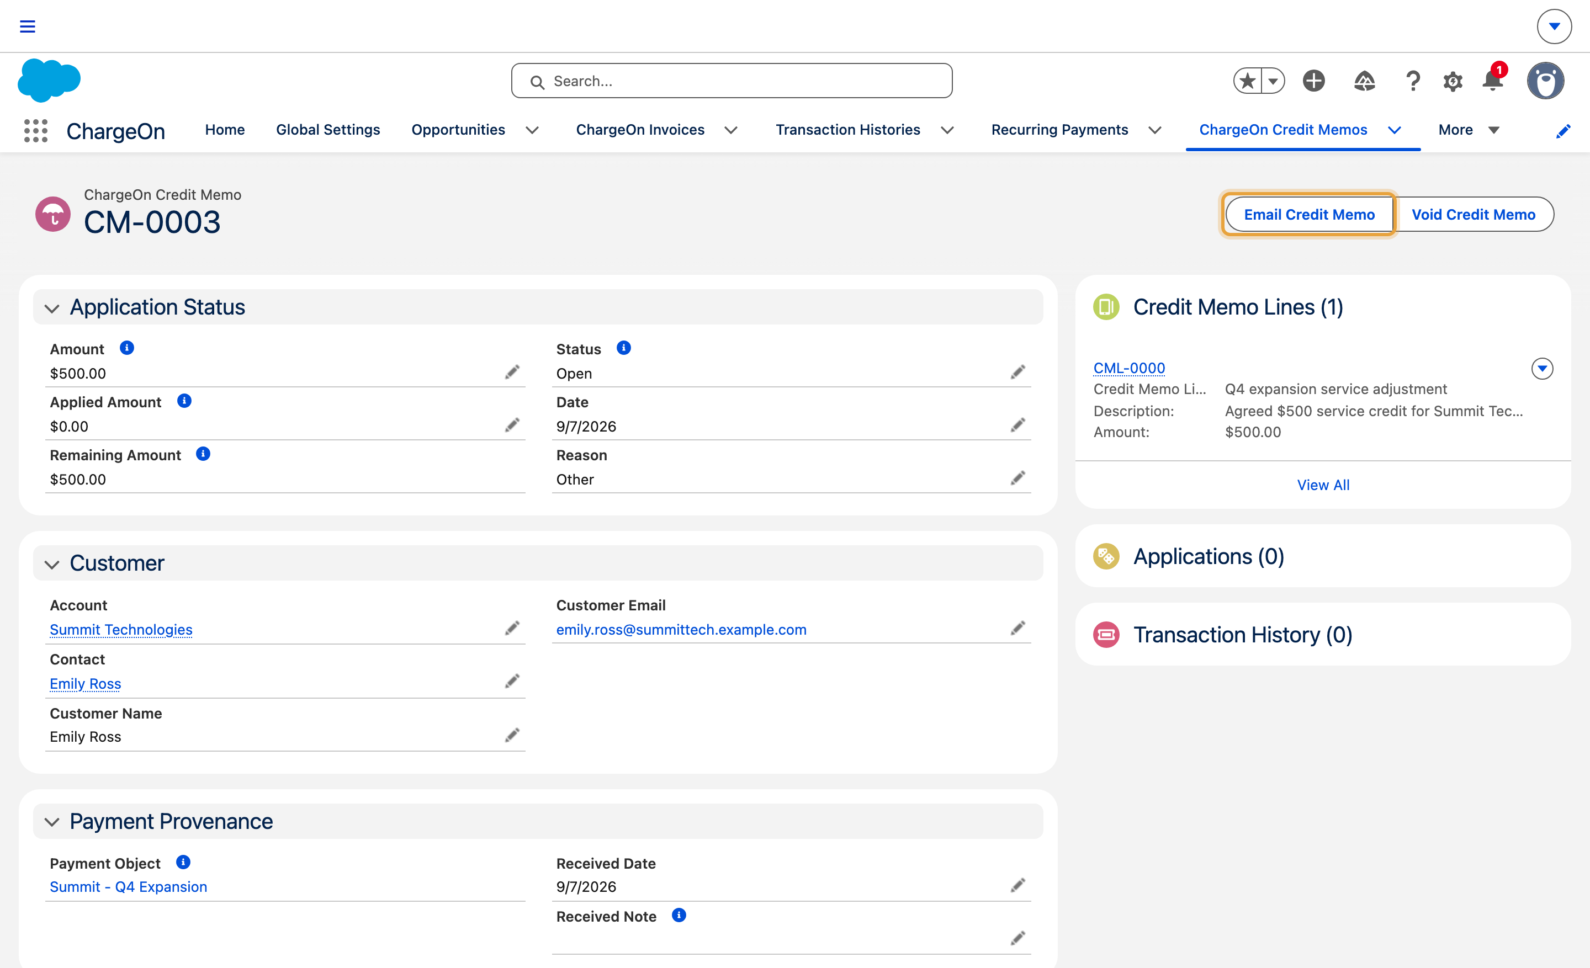
Task: Click into the global Search field
Action: (x=732, y=81)
